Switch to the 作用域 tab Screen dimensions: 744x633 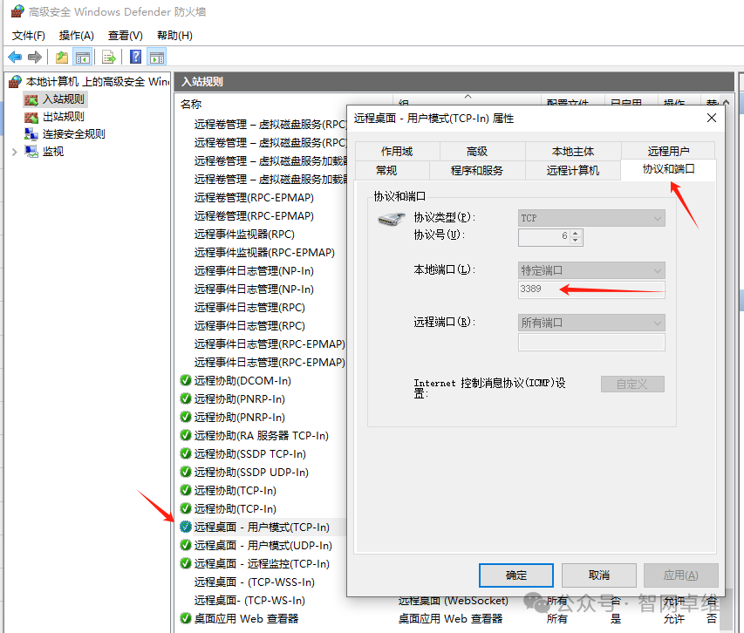397,151
